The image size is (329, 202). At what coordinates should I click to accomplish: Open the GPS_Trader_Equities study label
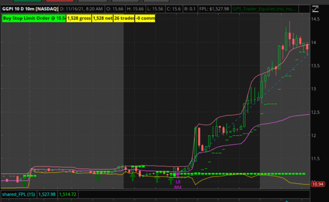click(x=265, y=9)
